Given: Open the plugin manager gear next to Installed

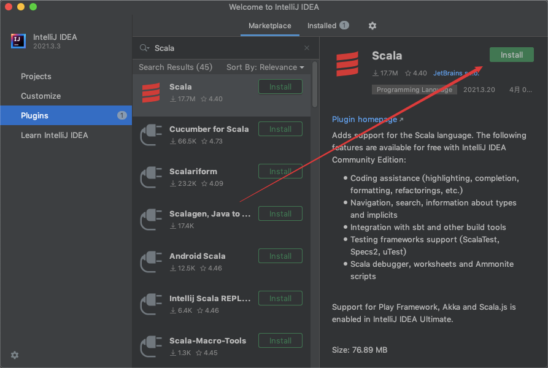Looking at the screenshot, I should point(372,26).
